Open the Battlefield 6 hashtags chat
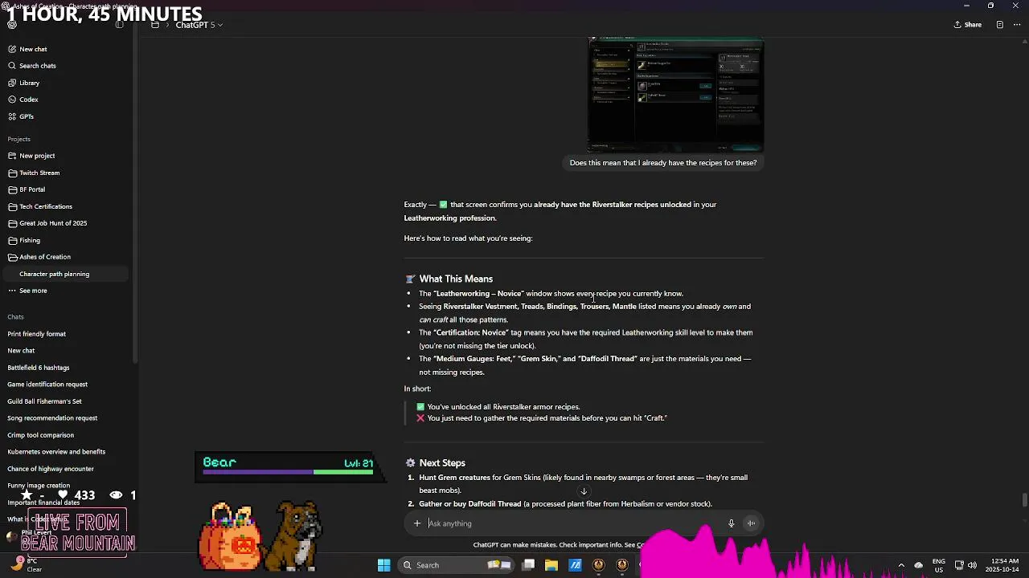Screen dimensions: 1029x578 point(39,368)
